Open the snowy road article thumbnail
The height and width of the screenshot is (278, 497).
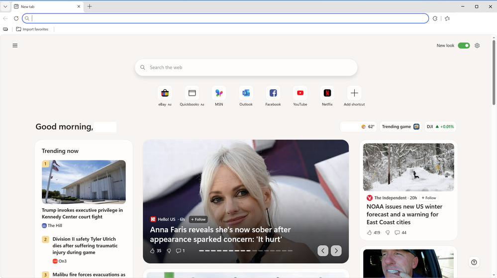408,167
